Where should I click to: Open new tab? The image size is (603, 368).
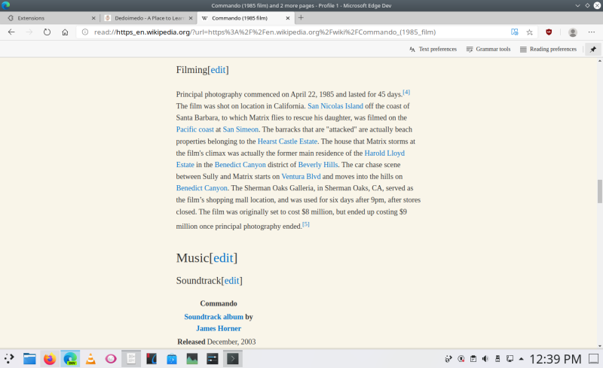(x=301, y=17)
